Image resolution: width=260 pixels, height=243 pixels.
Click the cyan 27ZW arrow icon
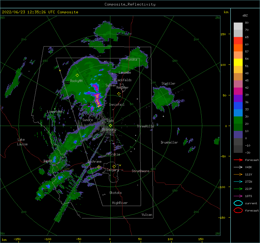[238, 182]
